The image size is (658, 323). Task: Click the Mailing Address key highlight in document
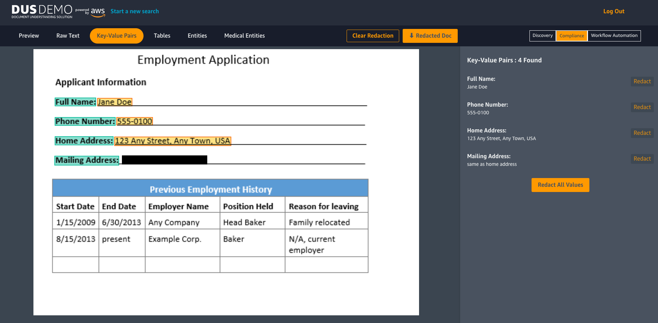[87, 160]
